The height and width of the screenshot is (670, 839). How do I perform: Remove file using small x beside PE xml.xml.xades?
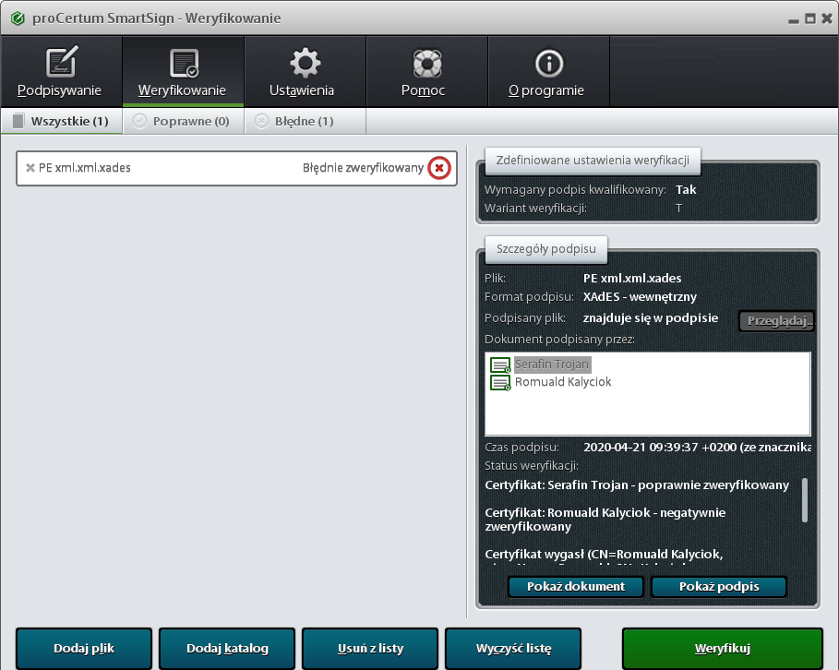pyautogui.click(x=30, y=168)
